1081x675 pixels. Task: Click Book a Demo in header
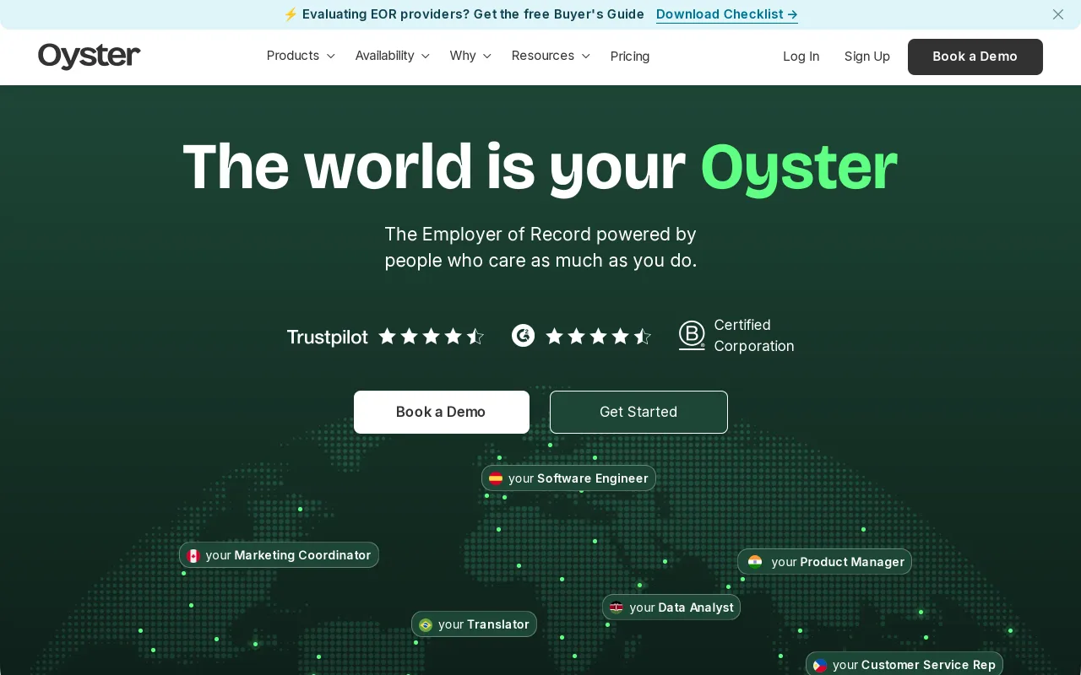(x=975, y=57)
